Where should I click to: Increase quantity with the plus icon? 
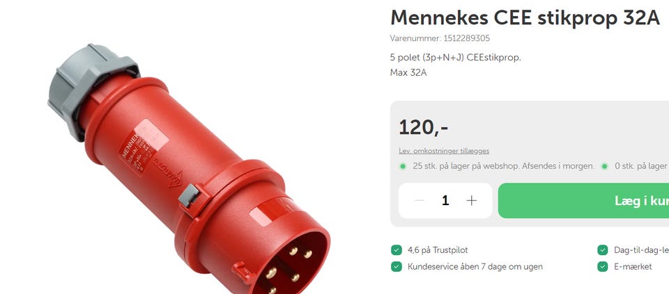point(472,200)
